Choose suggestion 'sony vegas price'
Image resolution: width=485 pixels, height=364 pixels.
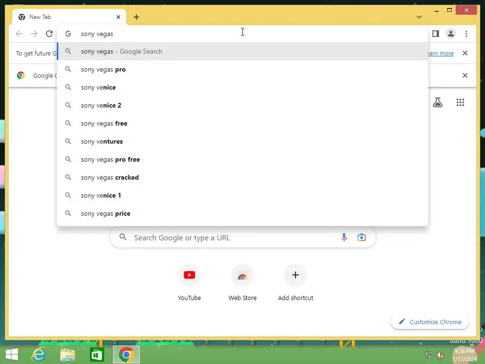pyautogui.click(x=243, y=213)
